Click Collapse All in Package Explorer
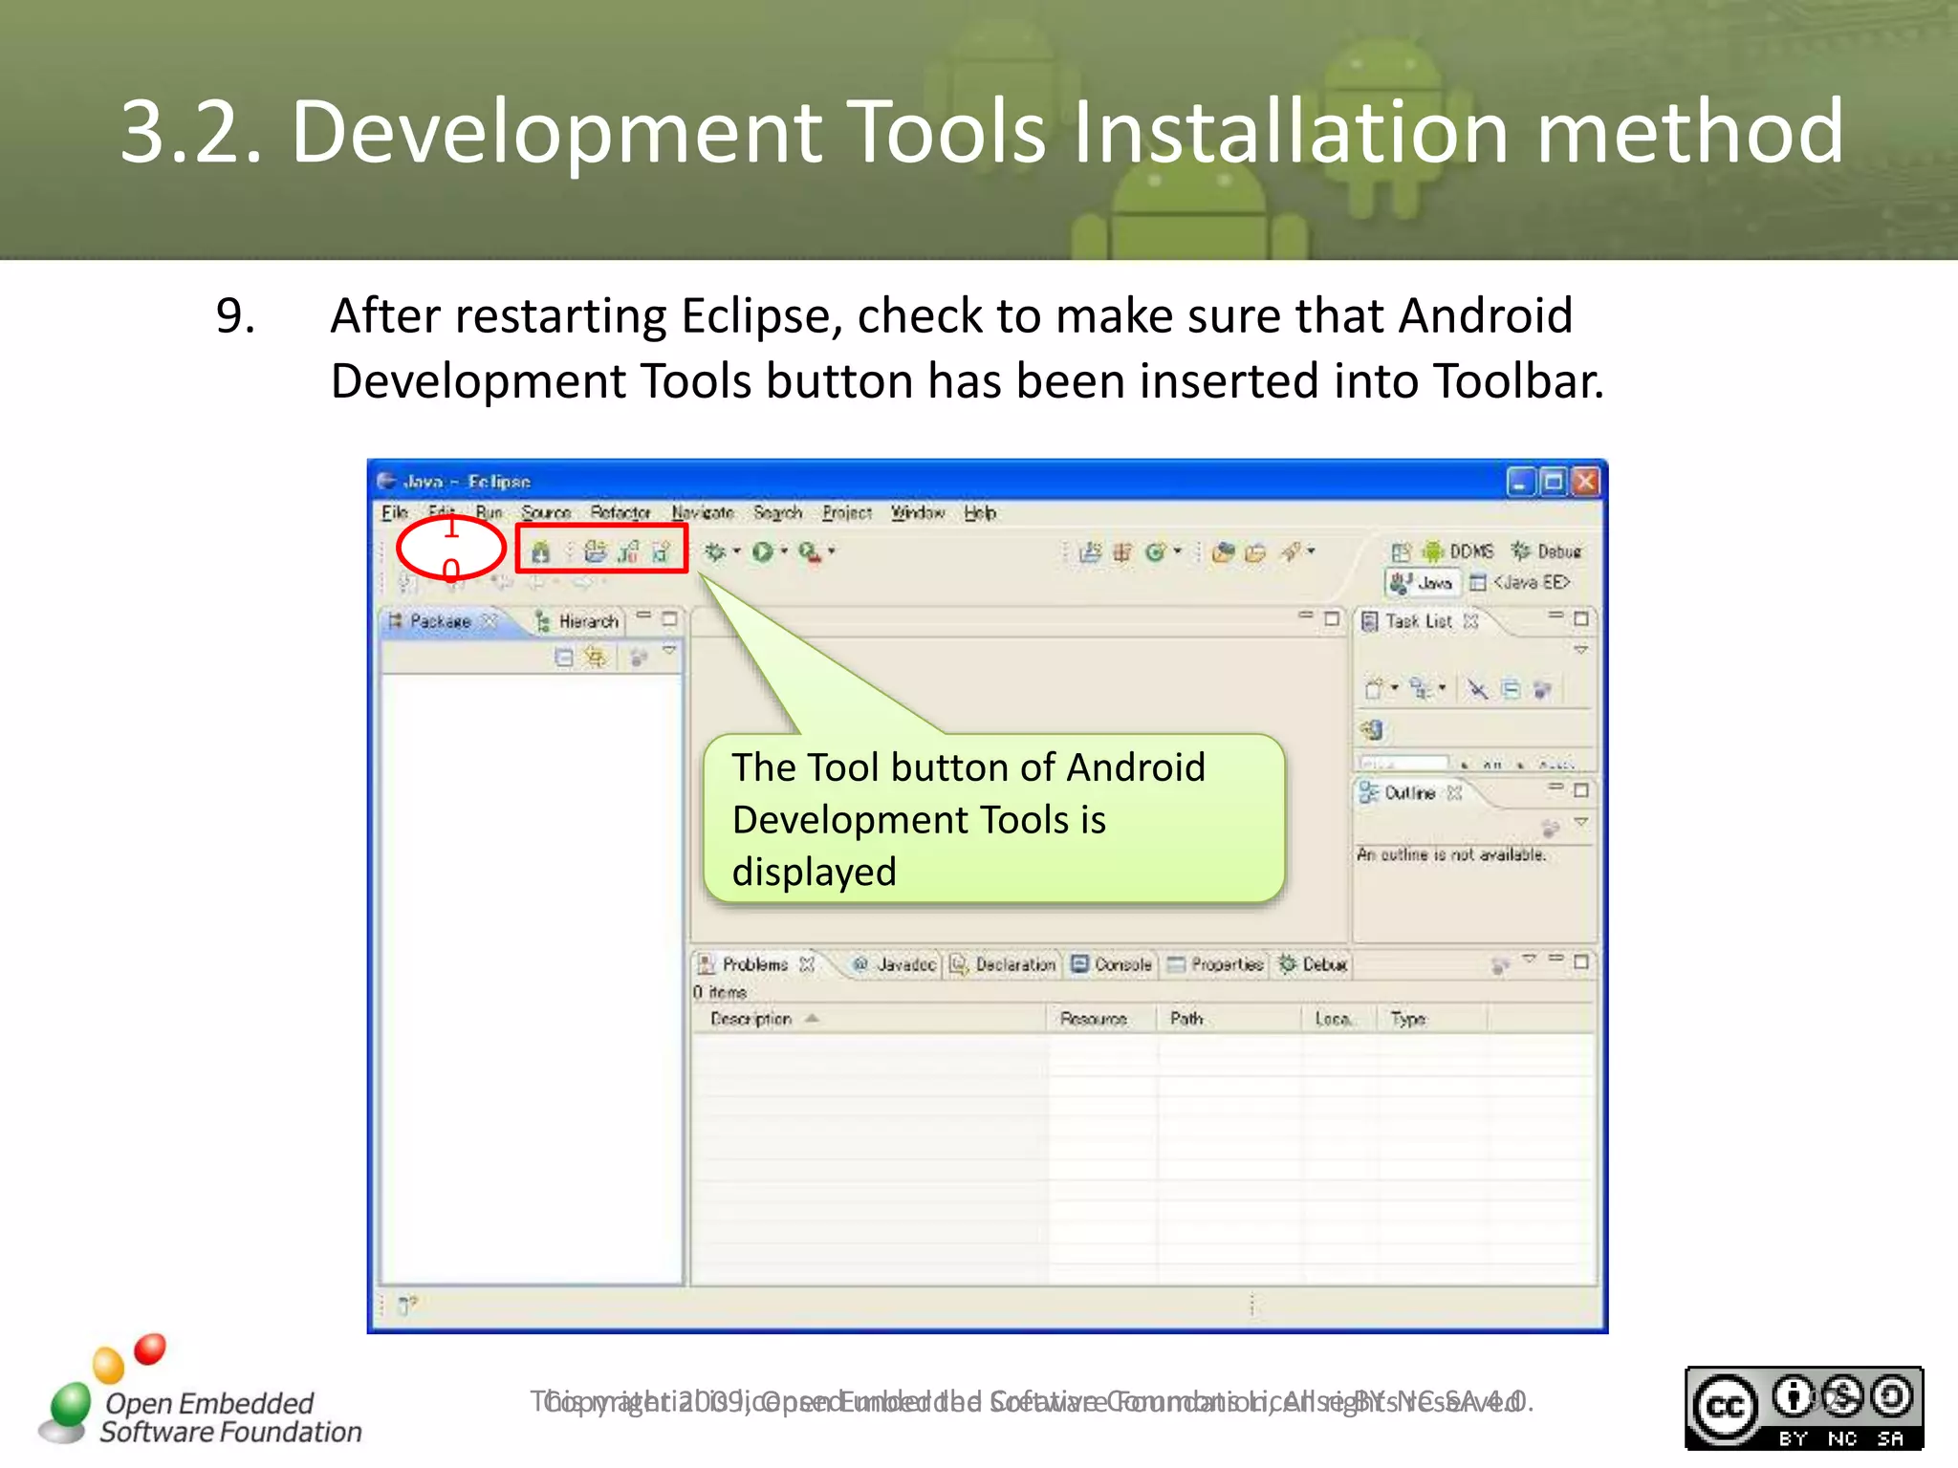The image size is (1958, 1468). tap(564, 657)
